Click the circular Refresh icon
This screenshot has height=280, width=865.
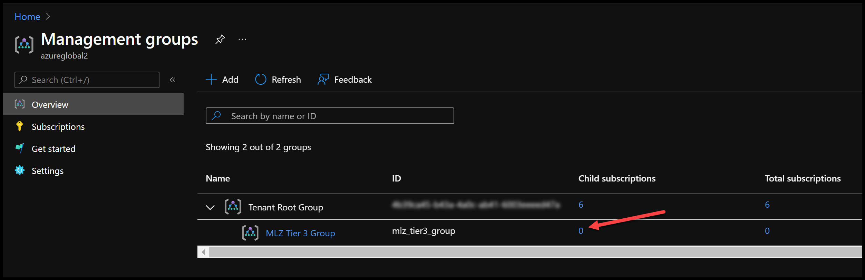pos(261,80)
